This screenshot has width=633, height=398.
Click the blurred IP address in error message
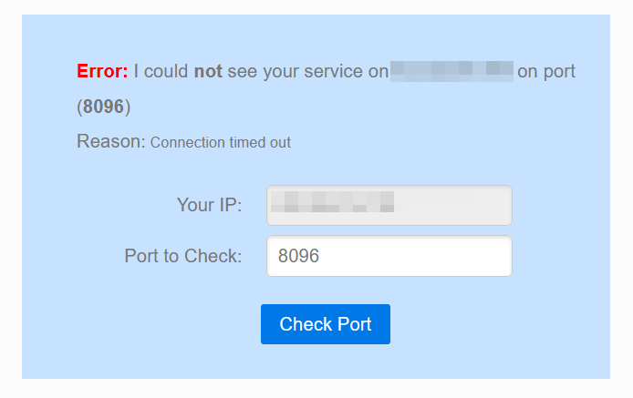coord(451,71)
